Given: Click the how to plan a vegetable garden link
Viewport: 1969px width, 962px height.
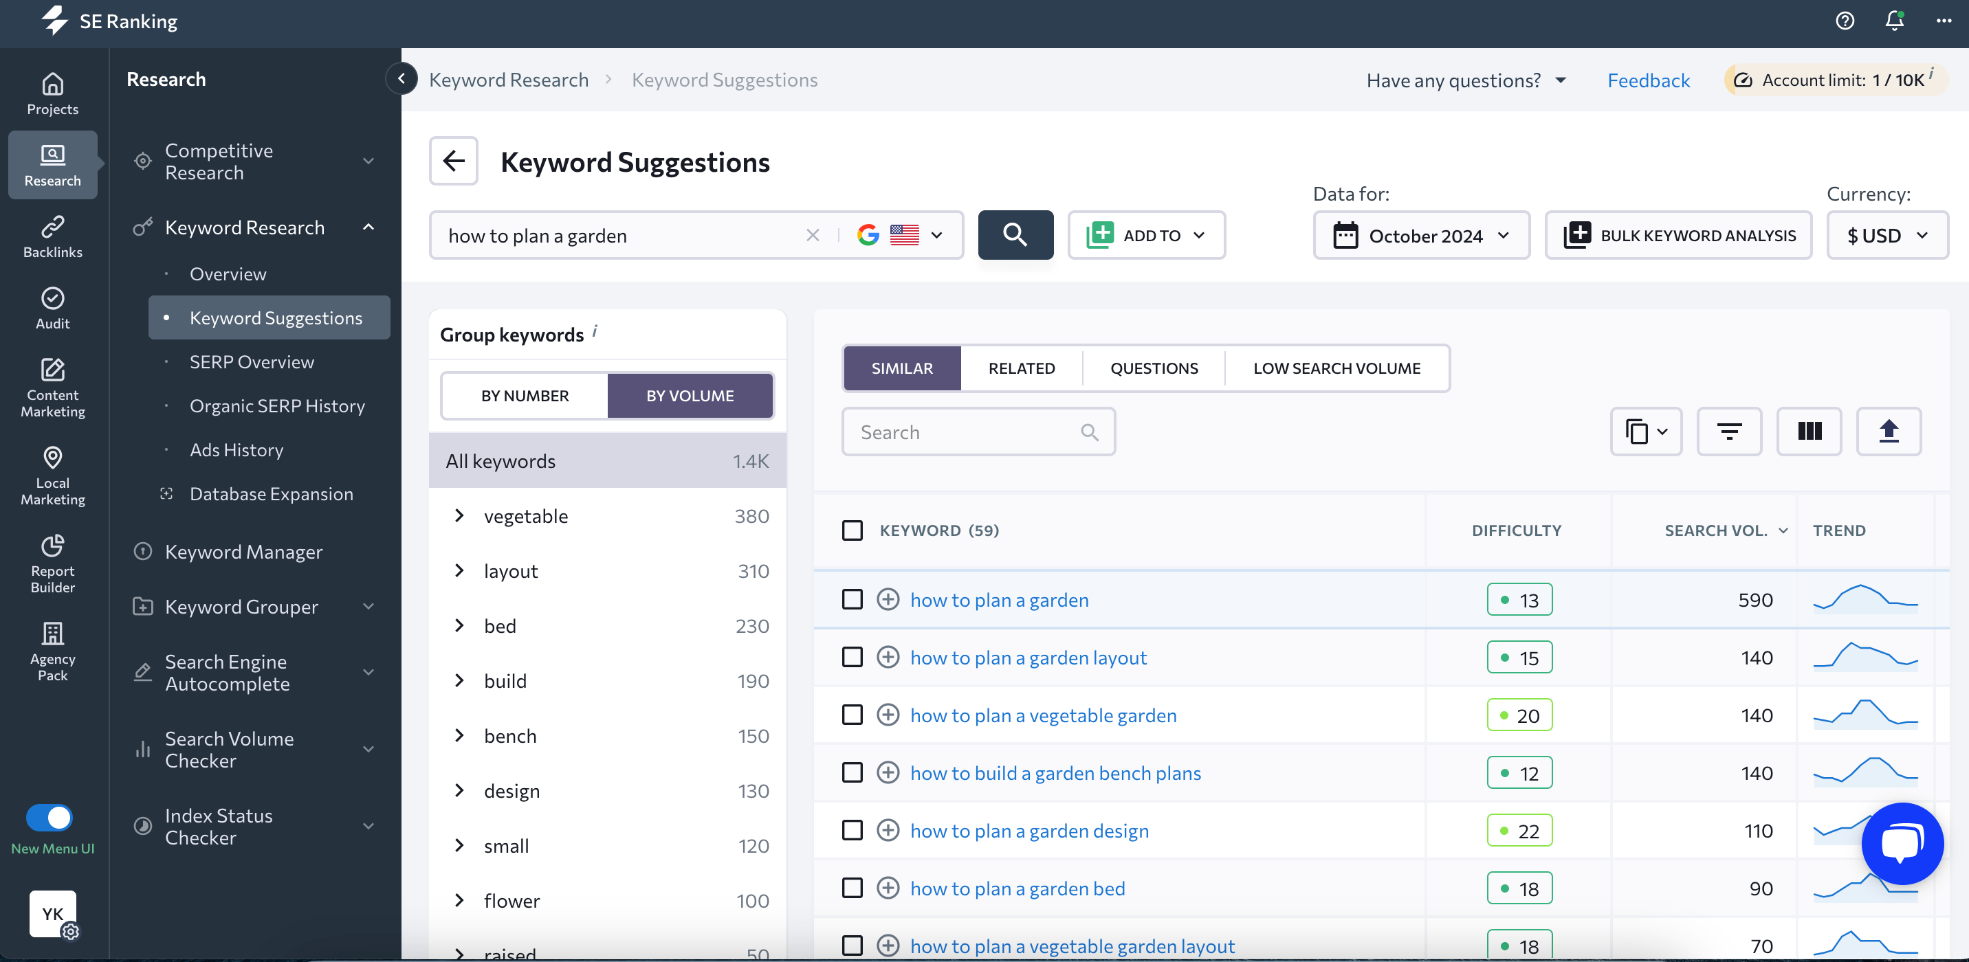Looking at the screenshot, I should 1044,715.
